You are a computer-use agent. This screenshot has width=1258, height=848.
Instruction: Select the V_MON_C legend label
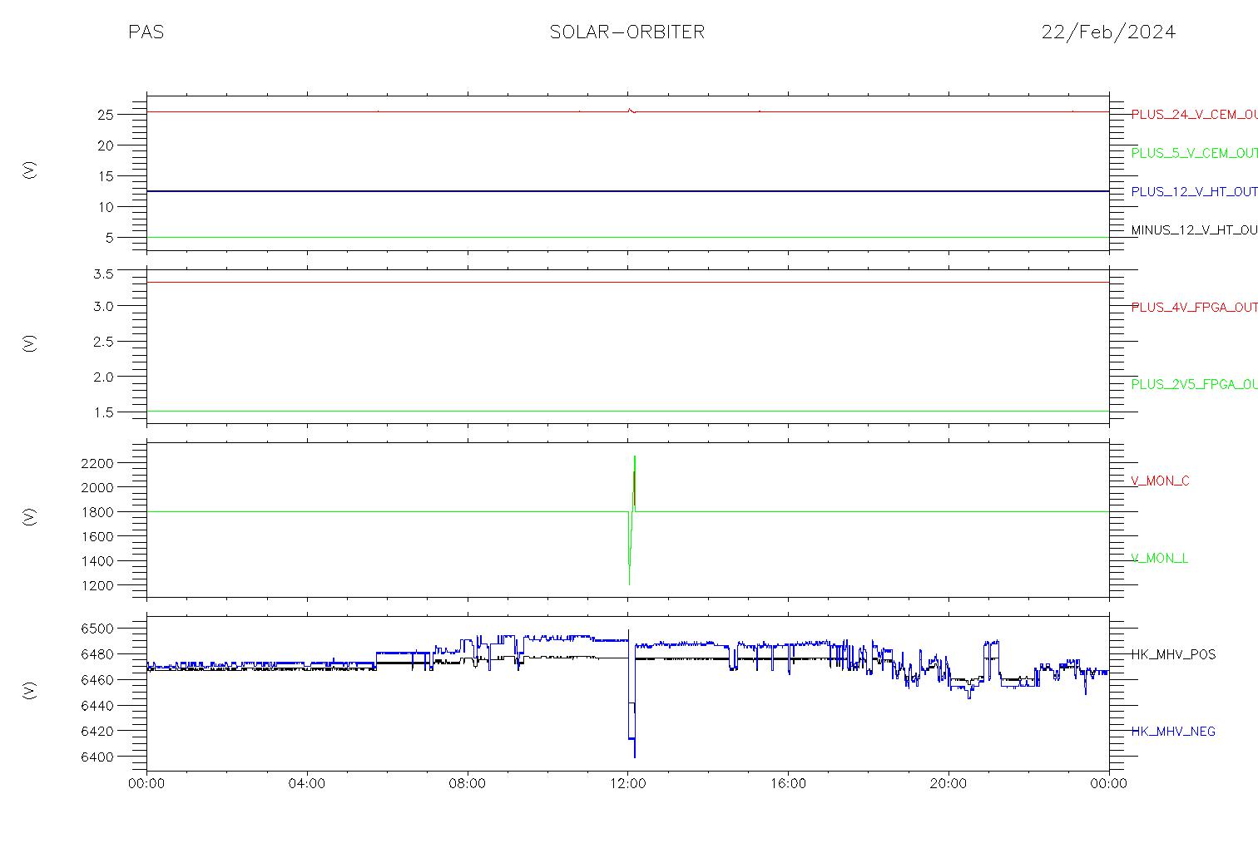[1160, 481]
